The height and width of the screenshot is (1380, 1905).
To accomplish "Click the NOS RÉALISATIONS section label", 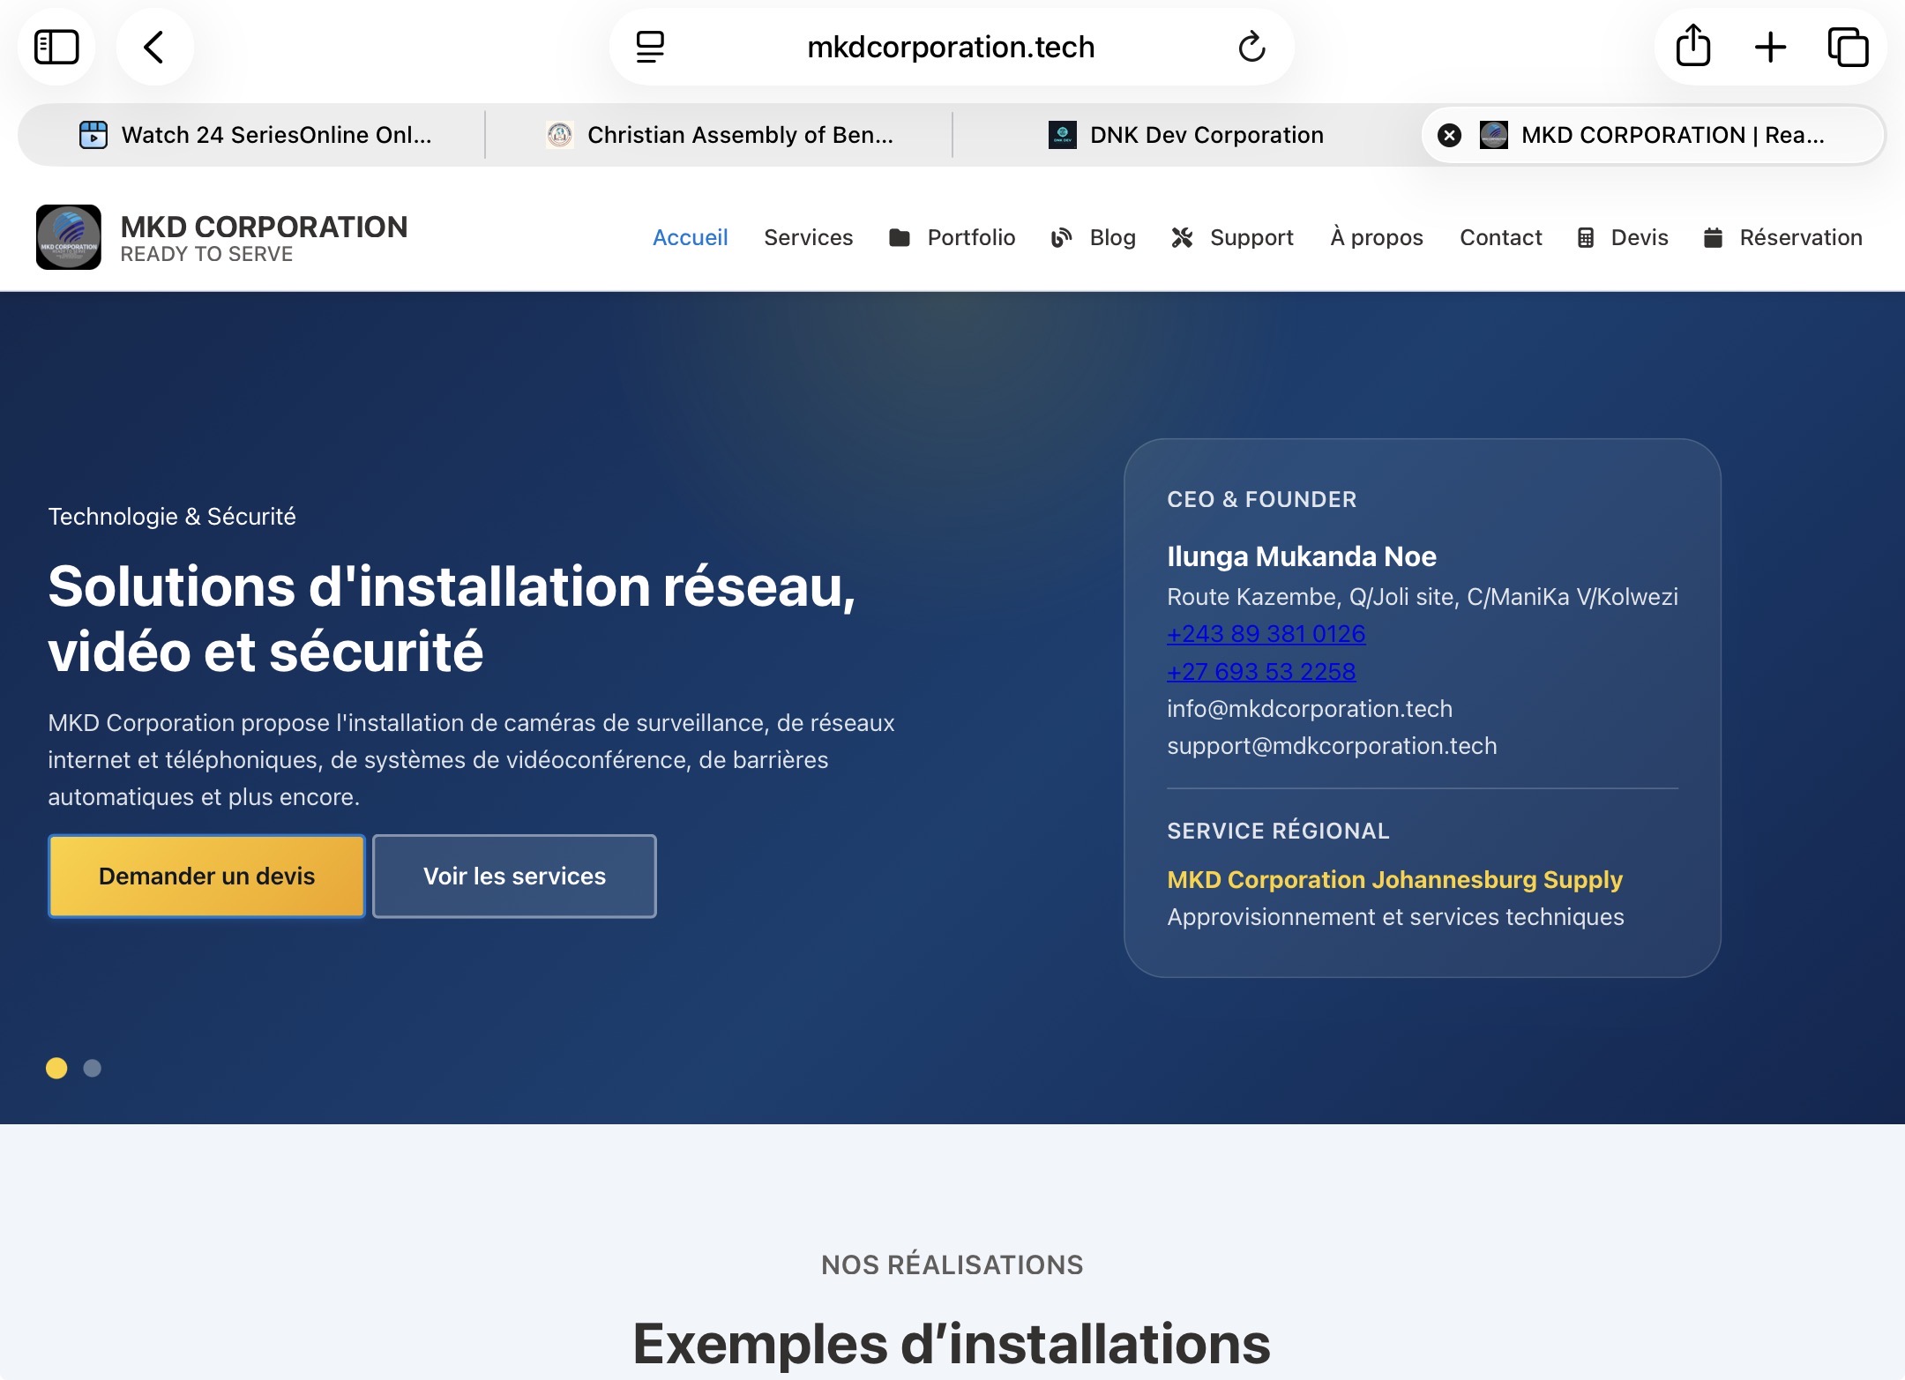I will 952,1264.
